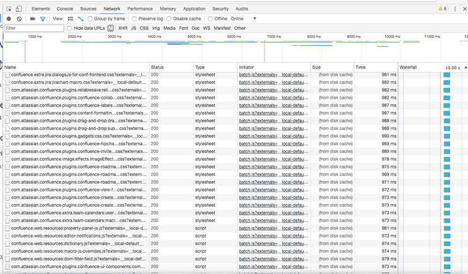The height and width of the screenshot is (274, 468).
Task: Open the Performance tab
Action: click(140, 9)
